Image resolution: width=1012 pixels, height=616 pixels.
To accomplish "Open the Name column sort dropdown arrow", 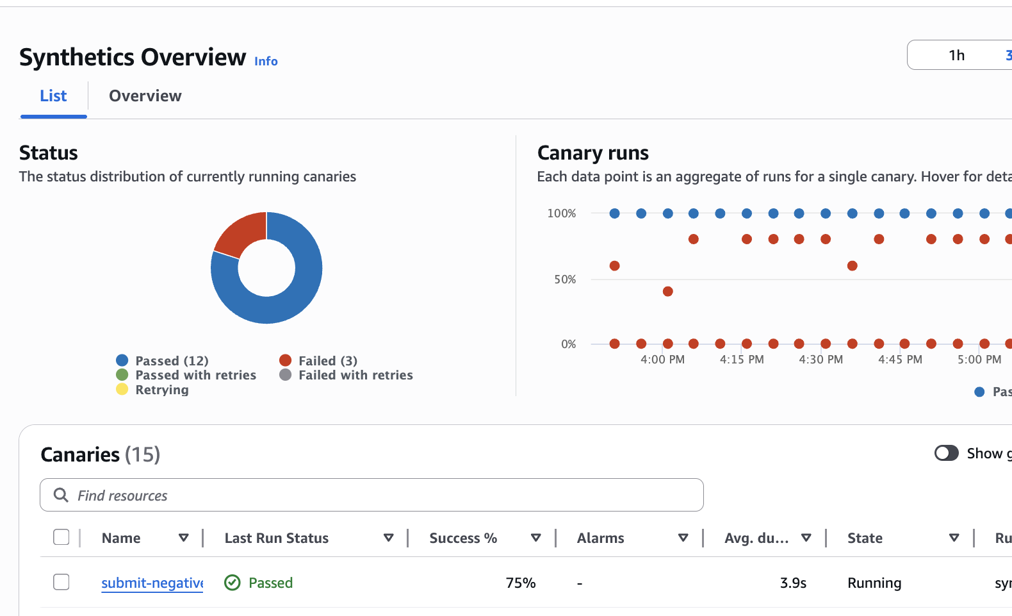I will click(x=184, y=538).
